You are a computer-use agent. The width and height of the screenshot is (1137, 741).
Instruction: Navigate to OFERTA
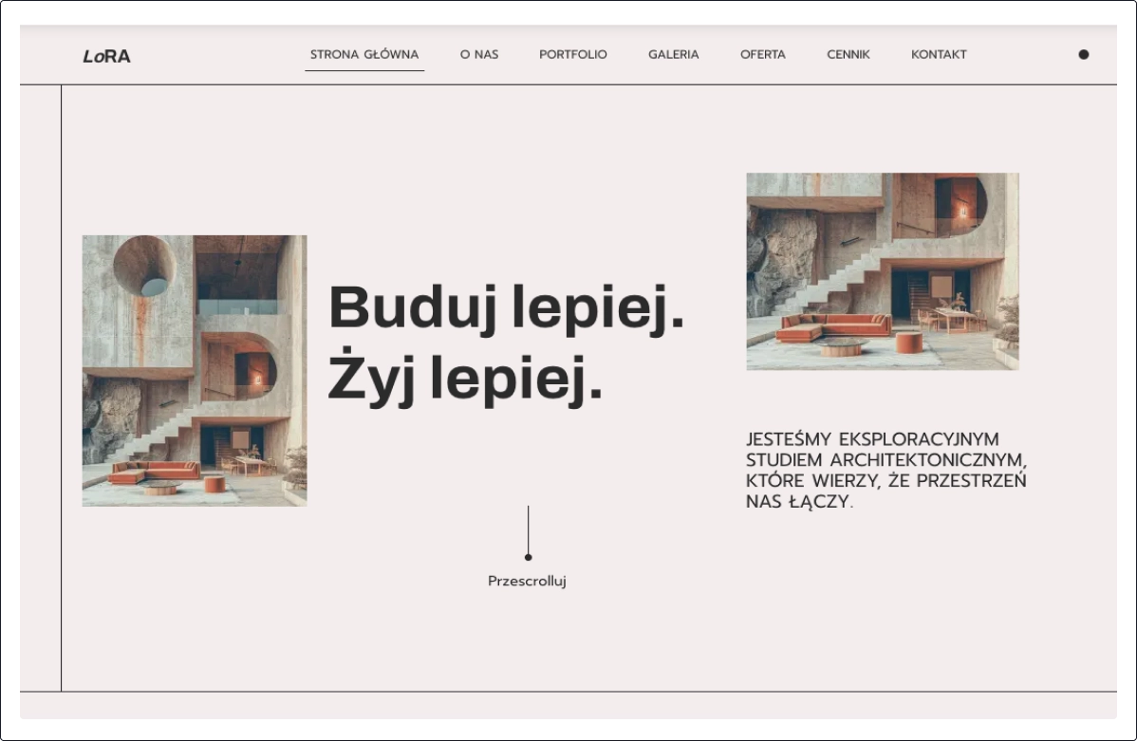pyautogui.click(x=762, y=54)
